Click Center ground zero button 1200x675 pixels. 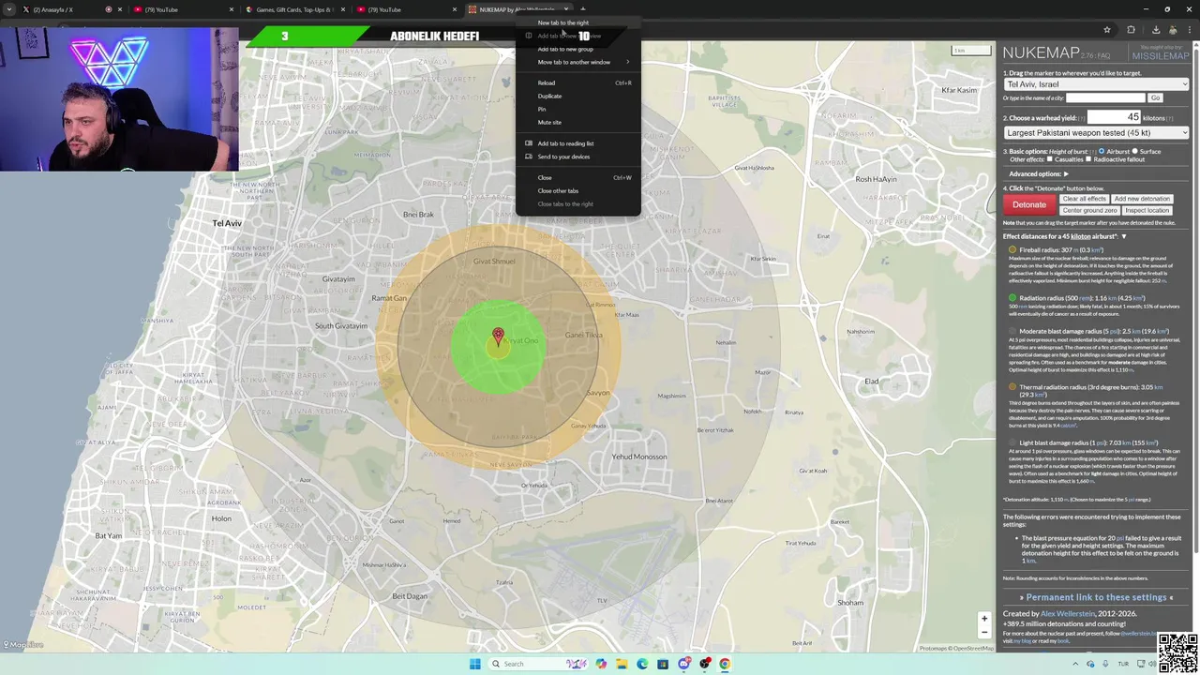coord(1089,210)
